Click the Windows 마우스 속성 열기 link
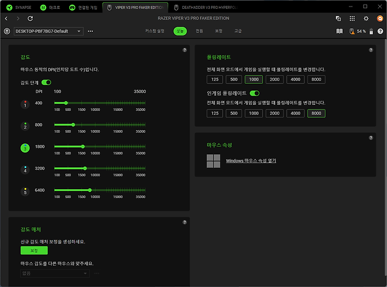387x287 pixels. [251, 161]
